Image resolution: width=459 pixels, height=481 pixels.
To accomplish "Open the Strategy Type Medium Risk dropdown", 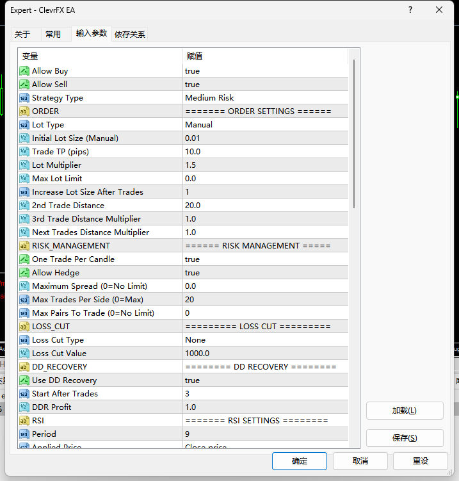I will [x=266, y=98].
